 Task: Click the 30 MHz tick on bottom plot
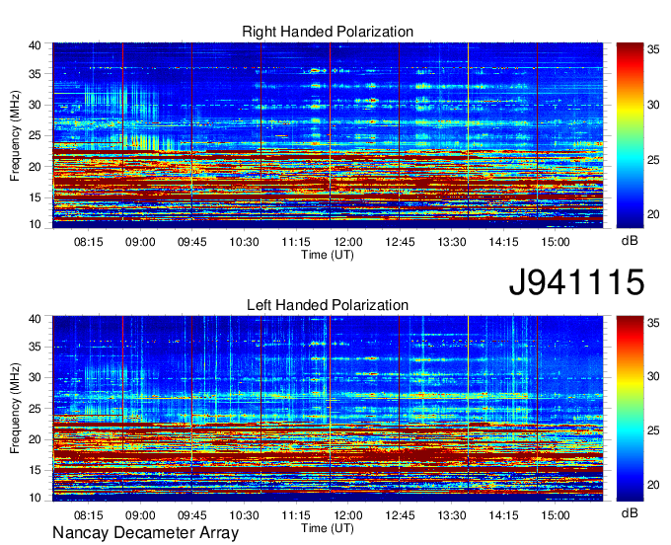coord(36,377)
